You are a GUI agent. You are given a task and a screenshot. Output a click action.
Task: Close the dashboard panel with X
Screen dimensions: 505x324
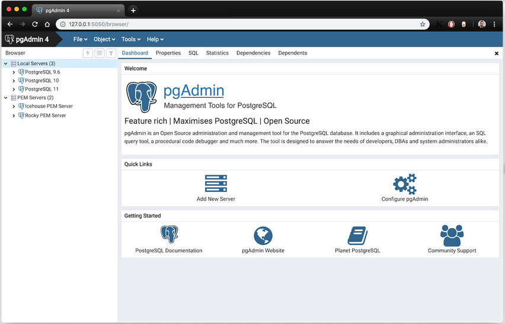496,53
